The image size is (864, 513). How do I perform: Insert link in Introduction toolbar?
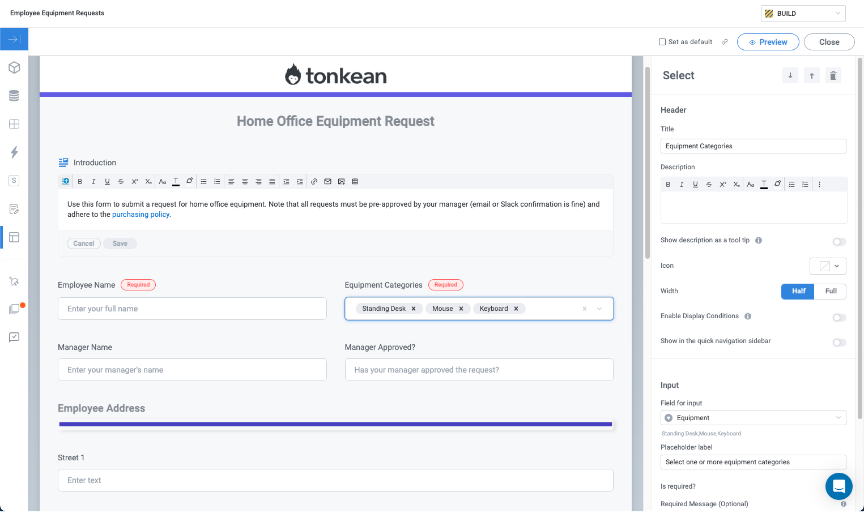[314, 181]
